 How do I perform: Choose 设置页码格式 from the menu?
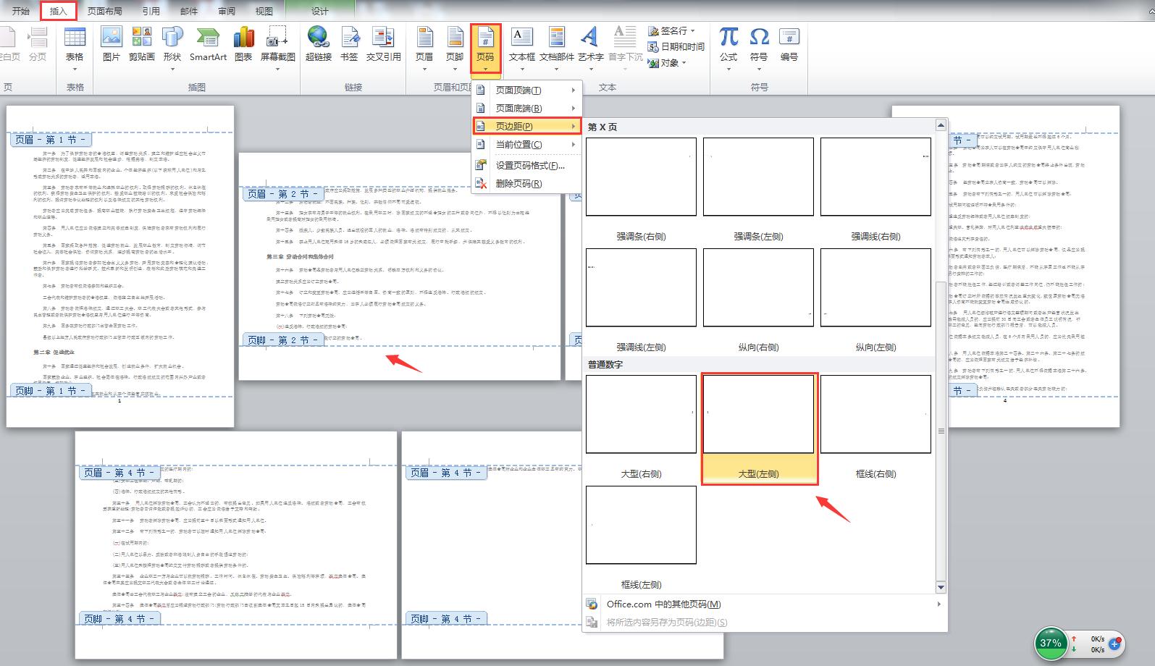tap(529, 166)
